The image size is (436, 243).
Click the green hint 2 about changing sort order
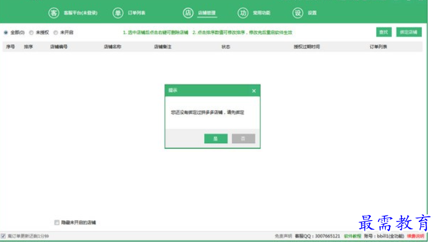242,32
